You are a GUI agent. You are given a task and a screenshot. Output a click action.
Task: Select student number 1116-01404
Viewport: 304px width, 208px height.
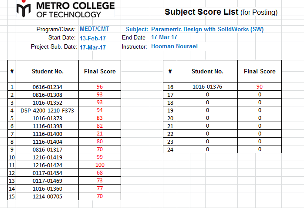coord(47,142)
